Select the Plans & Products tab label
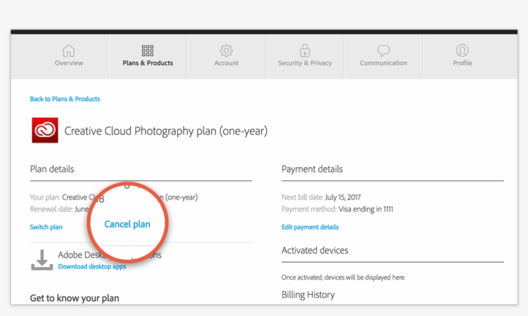Viewport: 528px width, 316px height. click(147, 63)
